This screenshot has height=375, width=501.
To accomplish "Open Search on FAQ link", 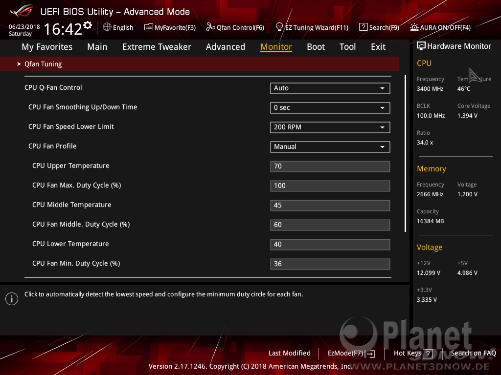I will pos(473,353).
